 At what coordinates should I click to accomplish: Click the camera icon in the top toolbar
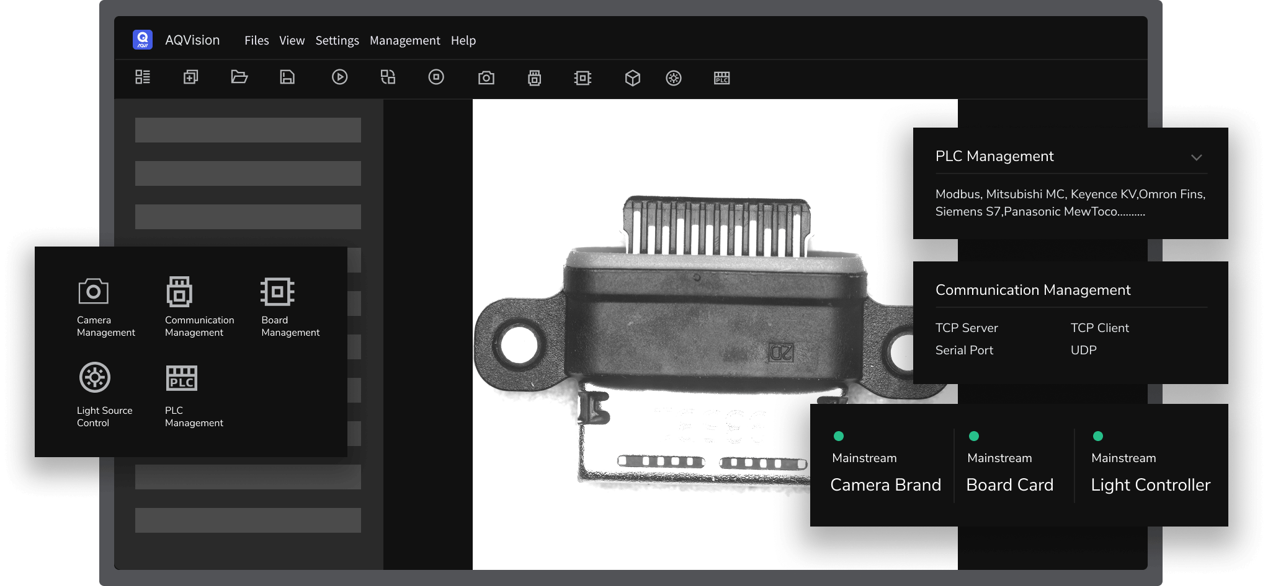pos(486,77)
